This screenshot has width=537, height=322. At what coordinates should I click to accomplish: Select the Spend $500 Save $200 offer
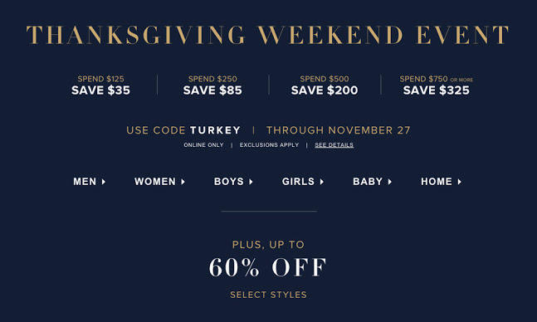325,85
